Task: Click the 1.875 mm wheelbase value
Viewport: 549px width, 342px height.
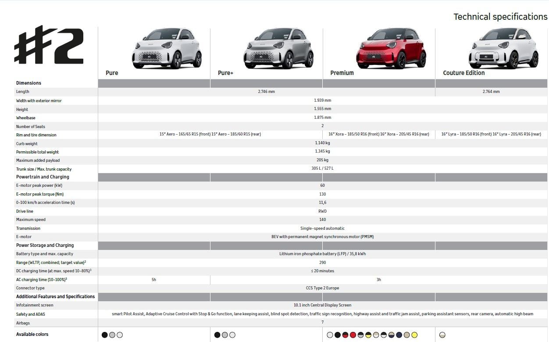Action: [x=323, y=118]
